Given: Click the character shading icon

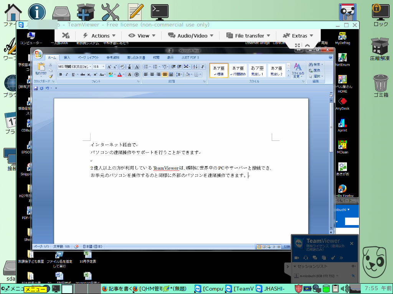Looking at the screenshot, I should click(x=129, y=75).
